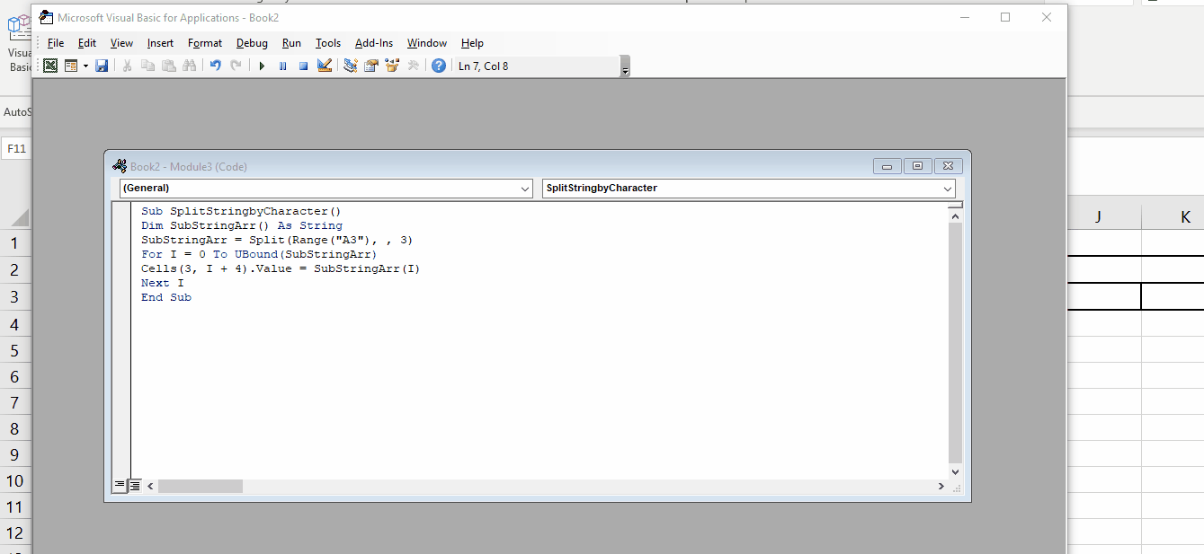Open VBA Help with the question mark icon
This screenshot has width=1204, height=554.
pos(437,65)
